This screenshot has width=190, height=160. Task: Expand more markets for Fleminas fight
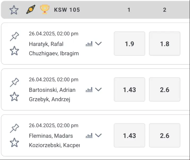click(x=98, y=135)
